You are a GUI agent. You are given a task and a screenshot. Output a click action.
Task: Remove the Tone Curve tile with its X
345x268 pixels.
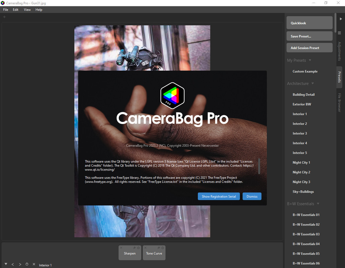click(145, 248)
